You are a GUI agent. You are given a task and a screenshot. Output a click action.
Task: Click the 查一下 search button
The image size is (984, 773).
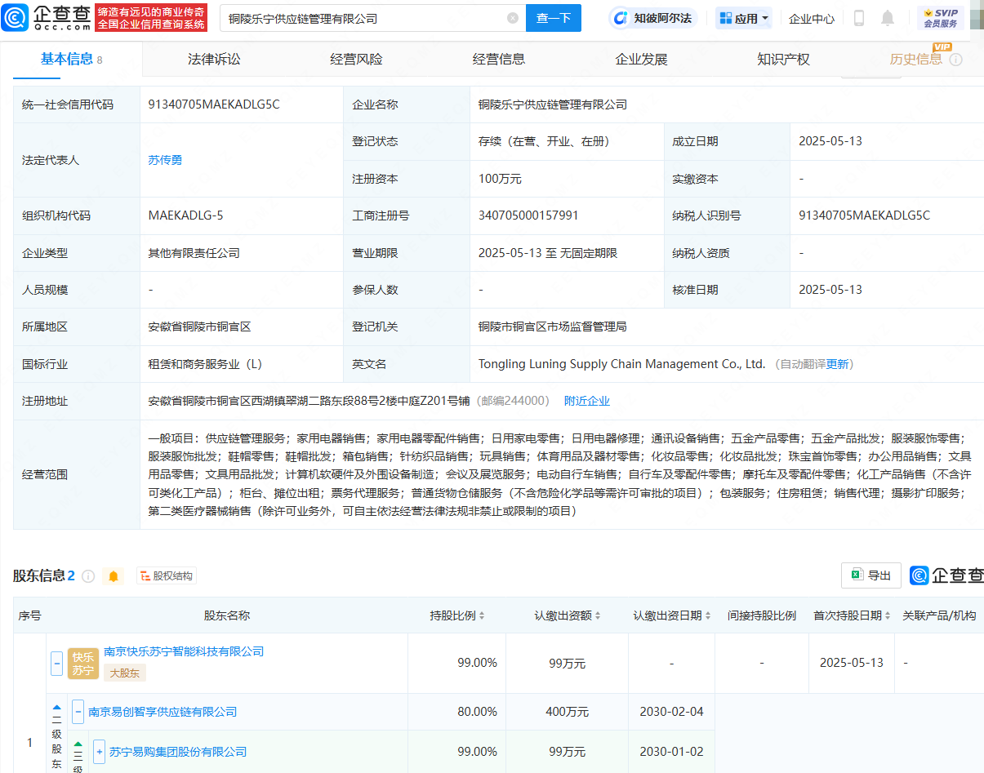[x=553, y=18]
